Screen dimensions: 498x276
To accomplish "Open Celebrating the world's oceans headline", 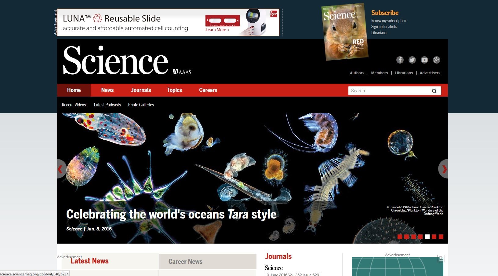I will click(171, 214).
